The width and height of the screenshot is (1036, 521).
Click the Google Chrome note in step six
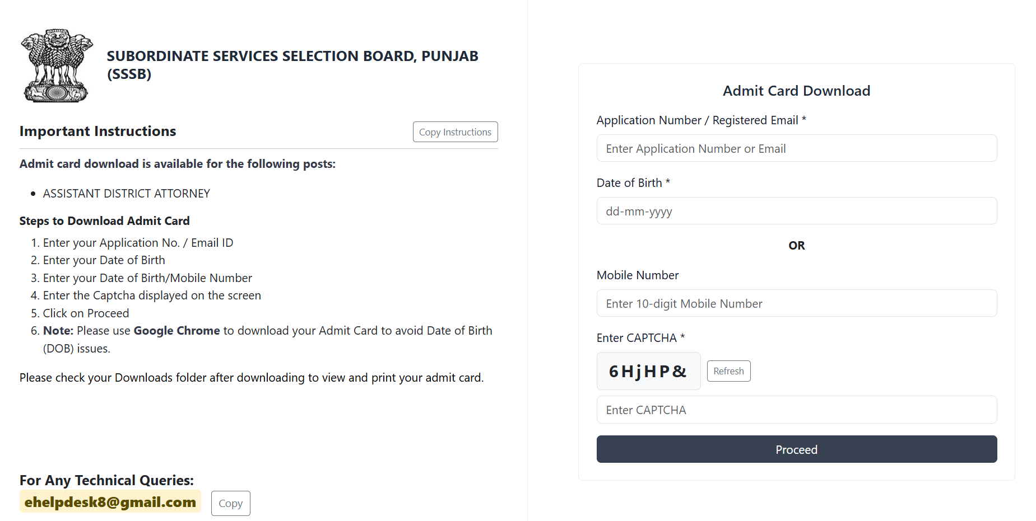pos(176,331)
